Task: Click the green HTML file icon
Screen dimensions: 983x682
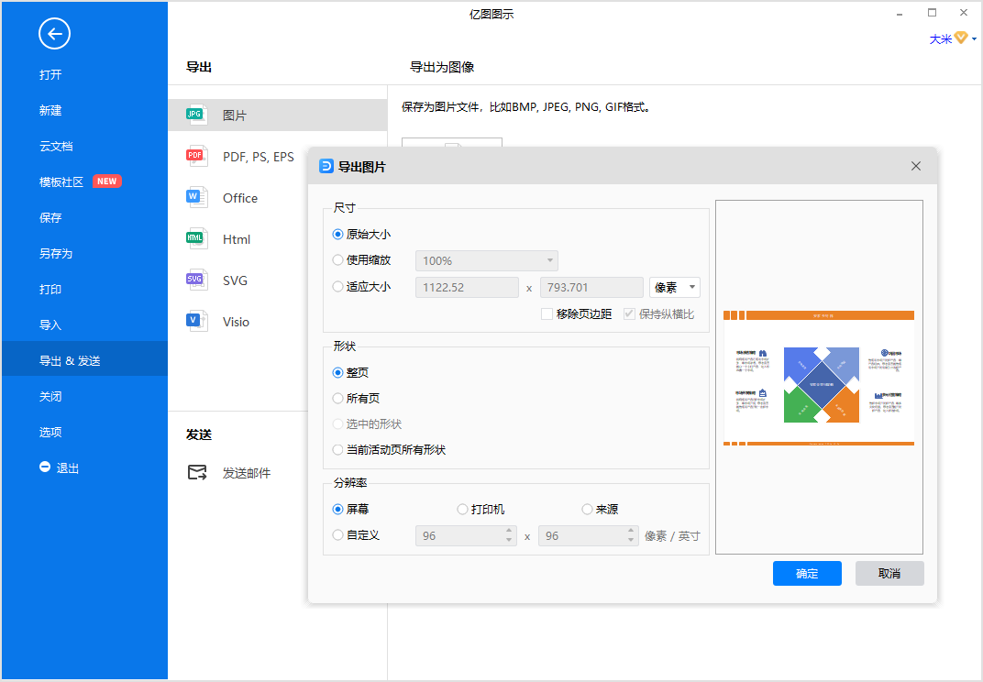Action: pos(196,239)
